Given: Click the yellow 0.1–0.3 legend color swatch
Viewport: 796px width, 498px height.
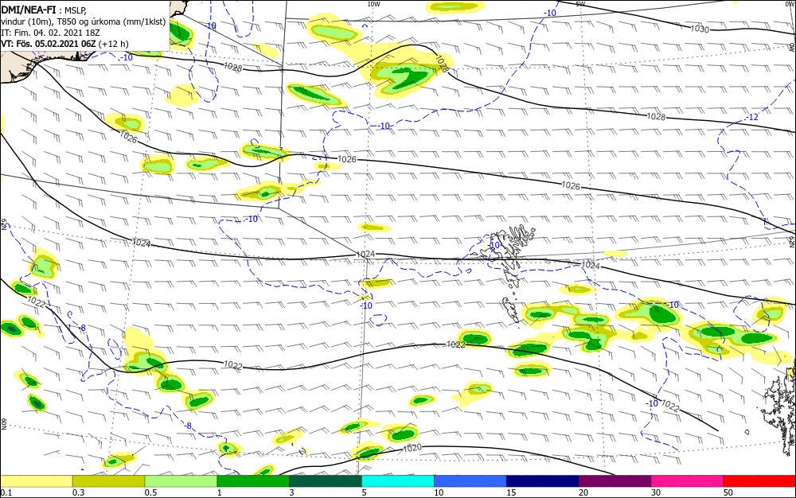Looking at the screenshot, I should tap(37, 480).
